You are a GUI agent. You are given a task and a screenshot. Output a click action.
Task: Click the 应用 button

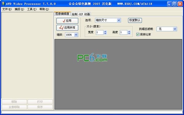click(67, 21)
